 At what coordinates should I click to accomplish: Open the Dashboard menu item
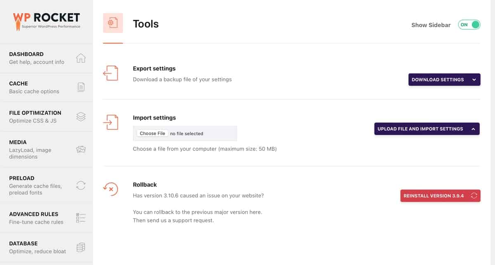point(46,58)
